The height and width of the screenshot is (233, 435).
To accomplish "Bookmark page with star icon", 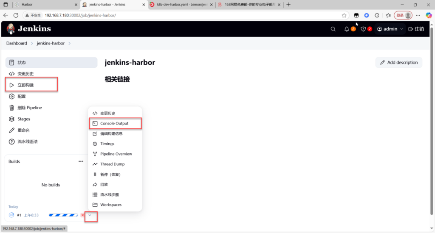I will (x=344, y=15).
